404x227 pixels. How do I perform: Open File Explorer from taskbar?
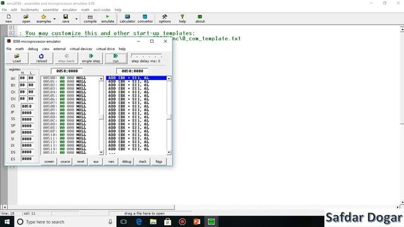(153, 221)
